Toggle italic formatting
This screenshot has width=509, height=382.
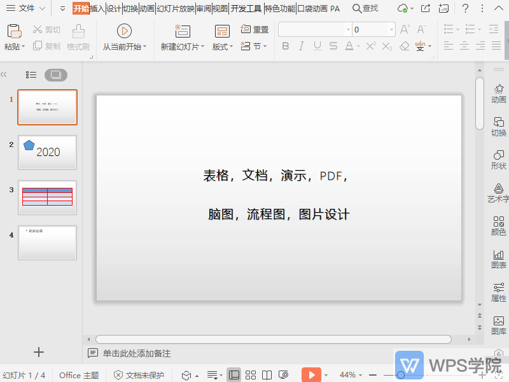302,46
